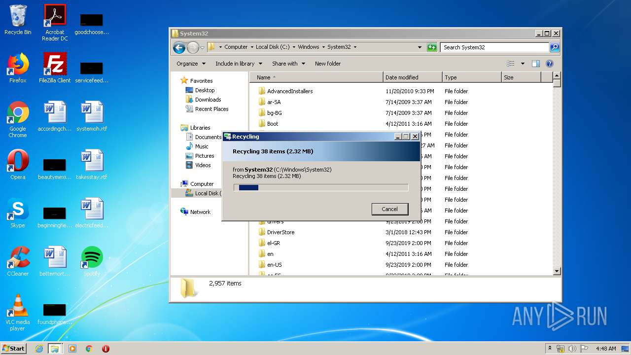This screenshot has height=355, width=631.
Task: Sort by the Type column header
Action: pyautogui.click(x=471, y=77)
